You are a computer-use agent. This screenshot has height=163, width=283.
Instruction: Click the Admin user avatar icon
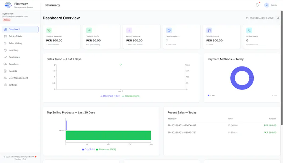click(x=267, y=5)
